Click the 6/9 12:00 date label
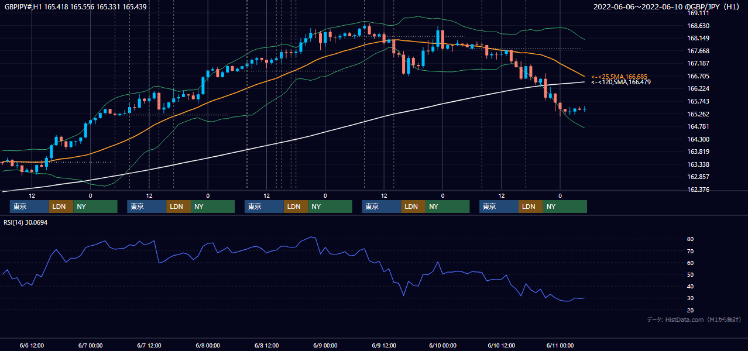 384,345
